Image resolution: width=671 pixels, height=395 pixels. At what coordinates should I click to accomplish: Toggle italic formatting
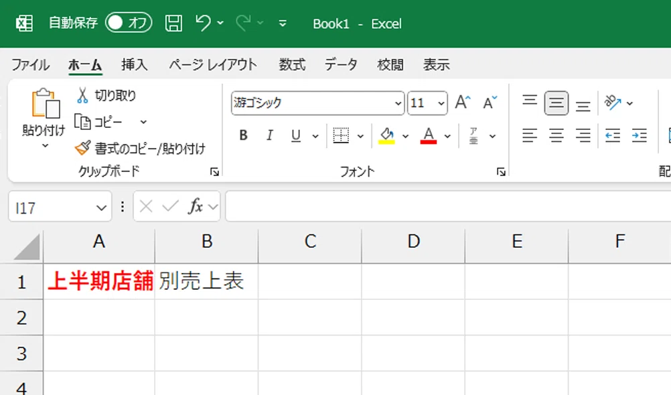(270, 136)
